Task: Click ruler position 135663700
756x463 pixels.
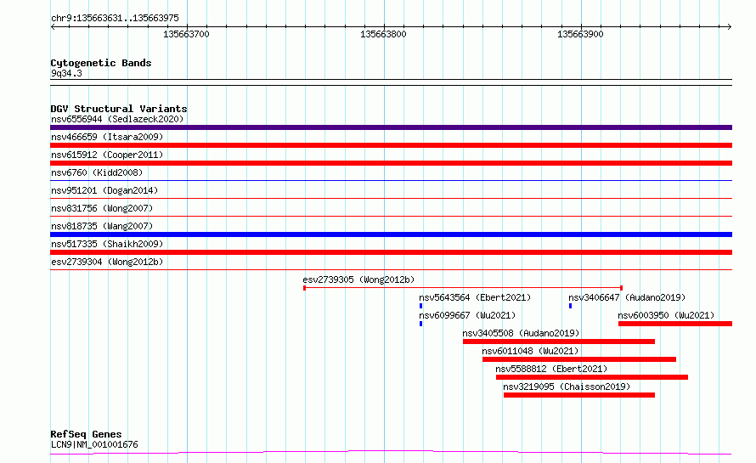Action: pos(187,34)
